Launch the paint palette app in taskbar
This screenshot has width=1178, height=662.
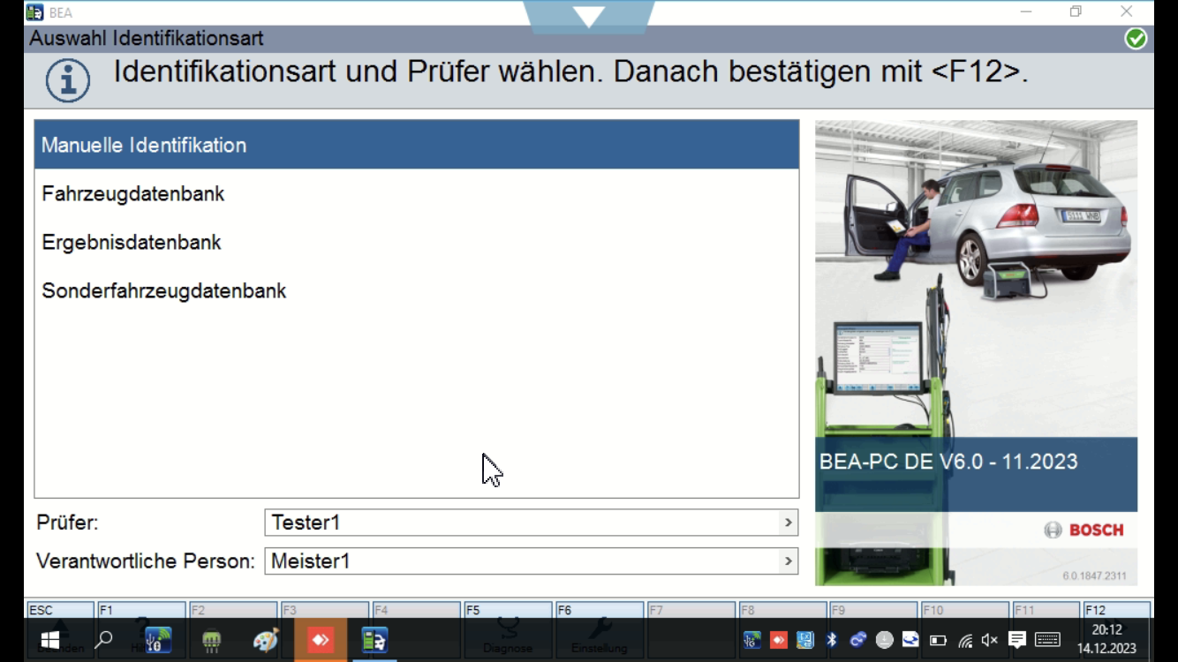pos(266,640)
